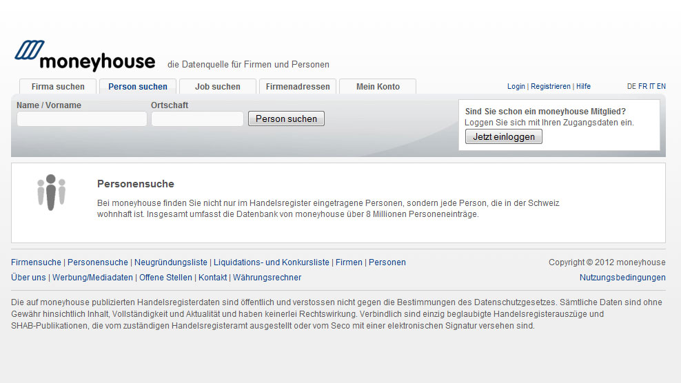Focus the Name / Vorname input field

tap(81, 118)
